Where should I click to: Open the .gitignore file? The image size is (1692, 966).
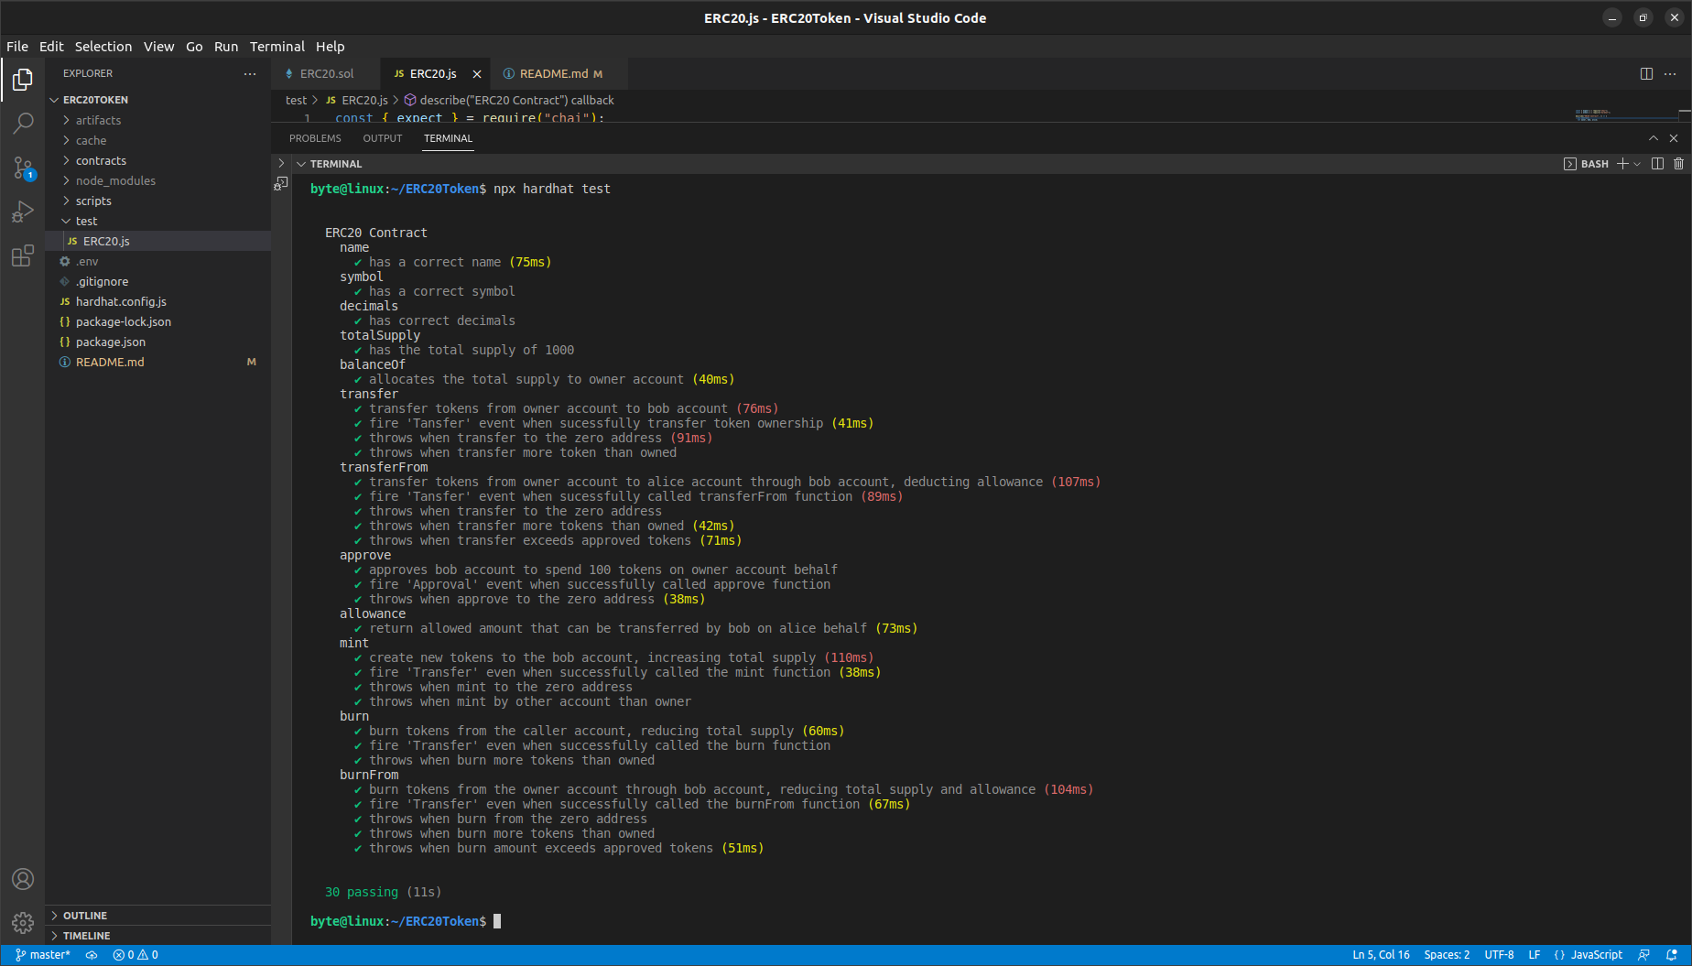[x=157, y=281]
